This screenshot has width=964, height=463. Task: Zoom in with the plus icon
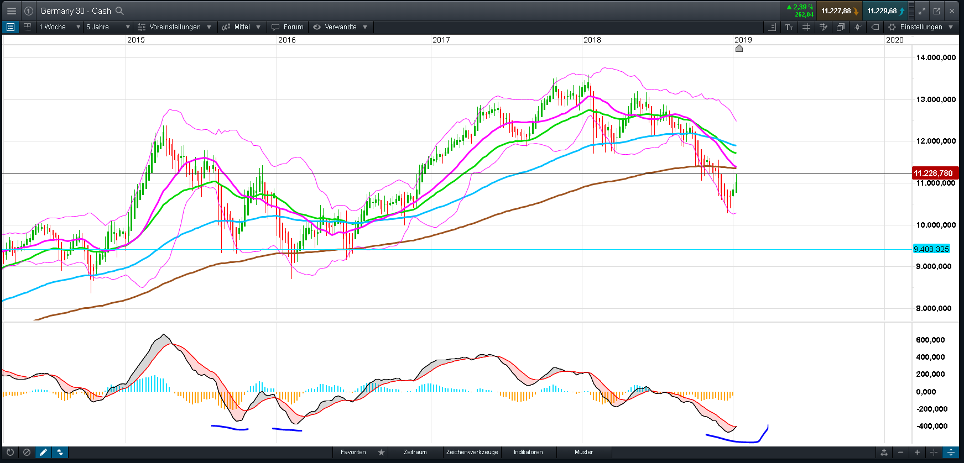pyautogui.click(x=917, y=452)
